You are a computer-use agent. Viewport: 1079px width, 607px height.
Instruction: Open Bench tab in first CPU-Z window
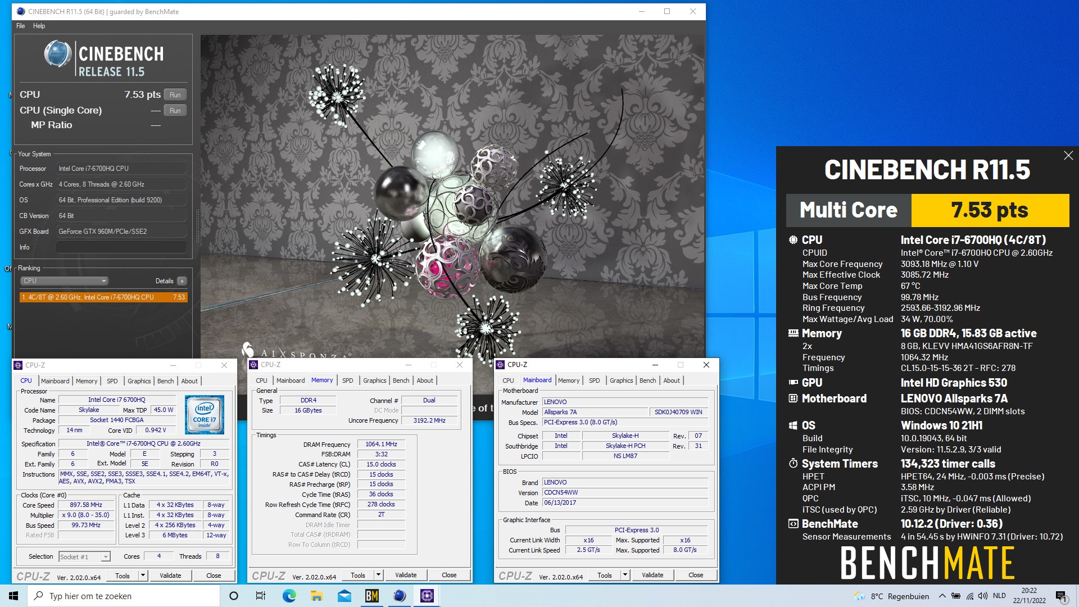click(165, 381)
